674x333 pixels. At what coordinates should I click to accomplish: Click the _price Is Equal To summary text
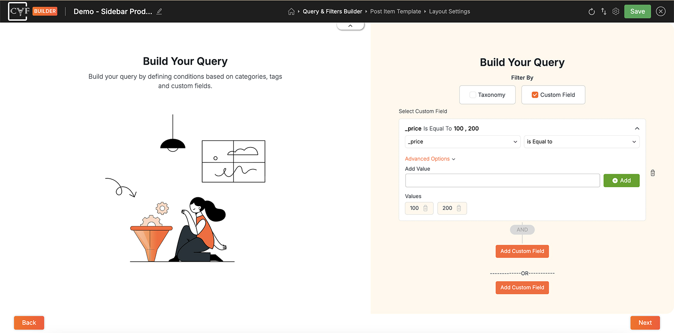[x=442, y=129]
